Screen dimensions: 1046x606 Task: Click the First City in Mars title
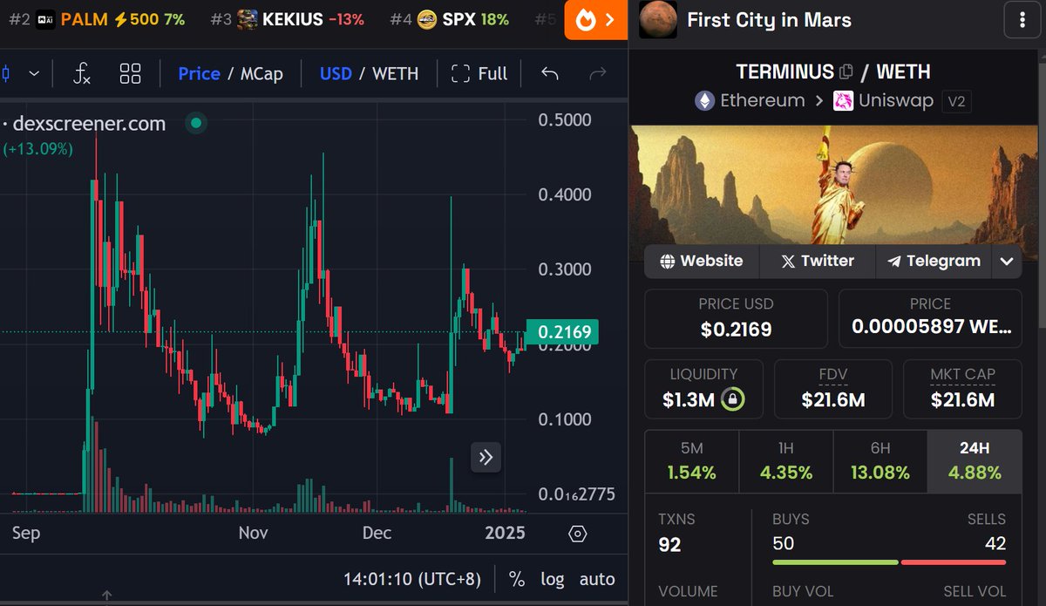(x=770, y=19)
